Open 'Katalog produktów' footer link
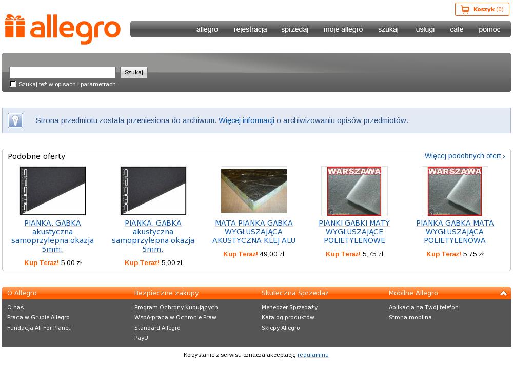Screen dimensions: 513x365 (288, 317)
